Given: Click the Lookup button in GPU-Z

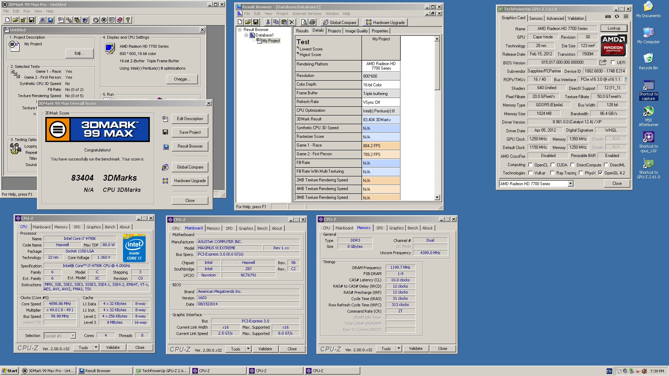Looking at the screenshot, I should (x=614, y=28).
